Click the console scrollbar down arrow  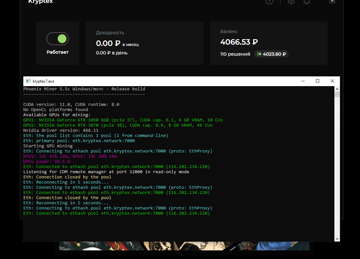pos(337,239)
